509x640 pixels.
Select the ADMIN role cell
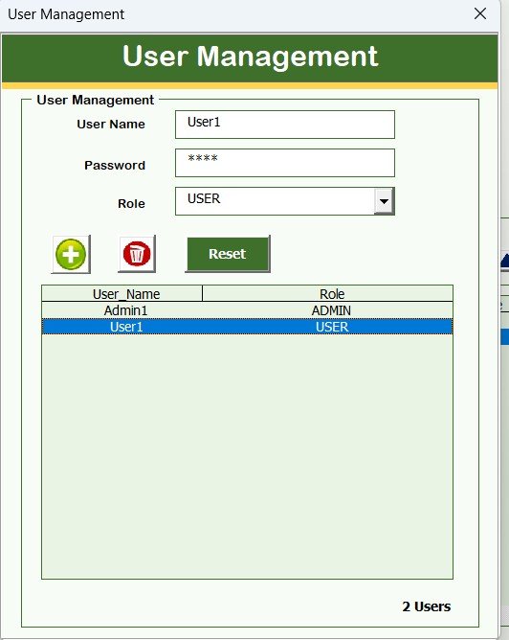331,310
